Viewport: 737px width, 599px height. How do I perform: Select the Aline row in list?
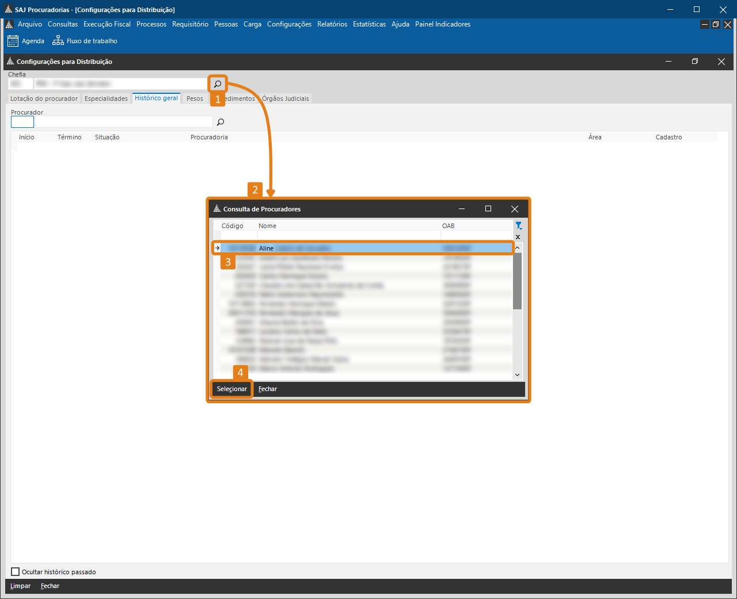tap(345, 248)
